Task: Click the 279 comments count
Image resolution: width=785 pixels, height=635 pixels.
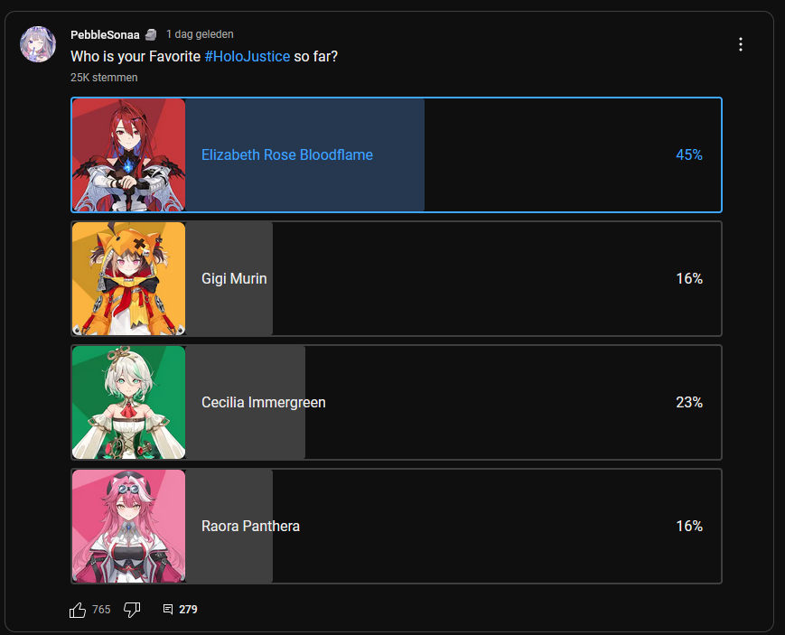Action: (x=188, y=610)
